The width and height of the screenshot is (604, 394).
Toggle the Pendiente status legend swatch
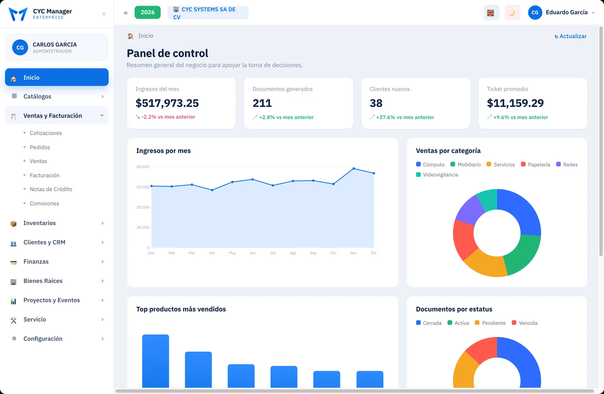pyautogui.click(x=477, y=323)
